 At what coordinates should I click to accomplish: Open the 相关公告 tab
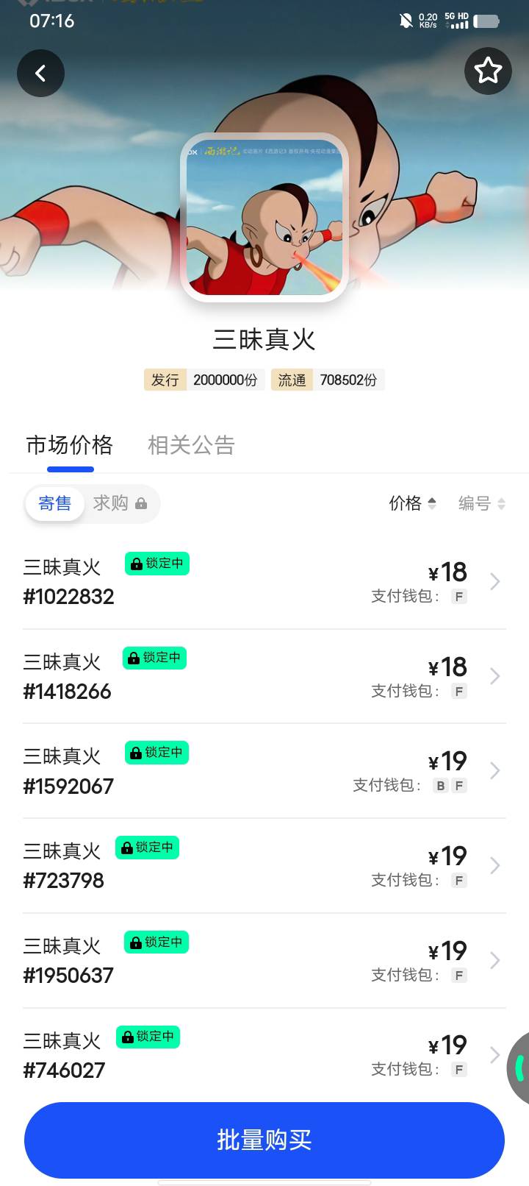click(x=191, y=445)
